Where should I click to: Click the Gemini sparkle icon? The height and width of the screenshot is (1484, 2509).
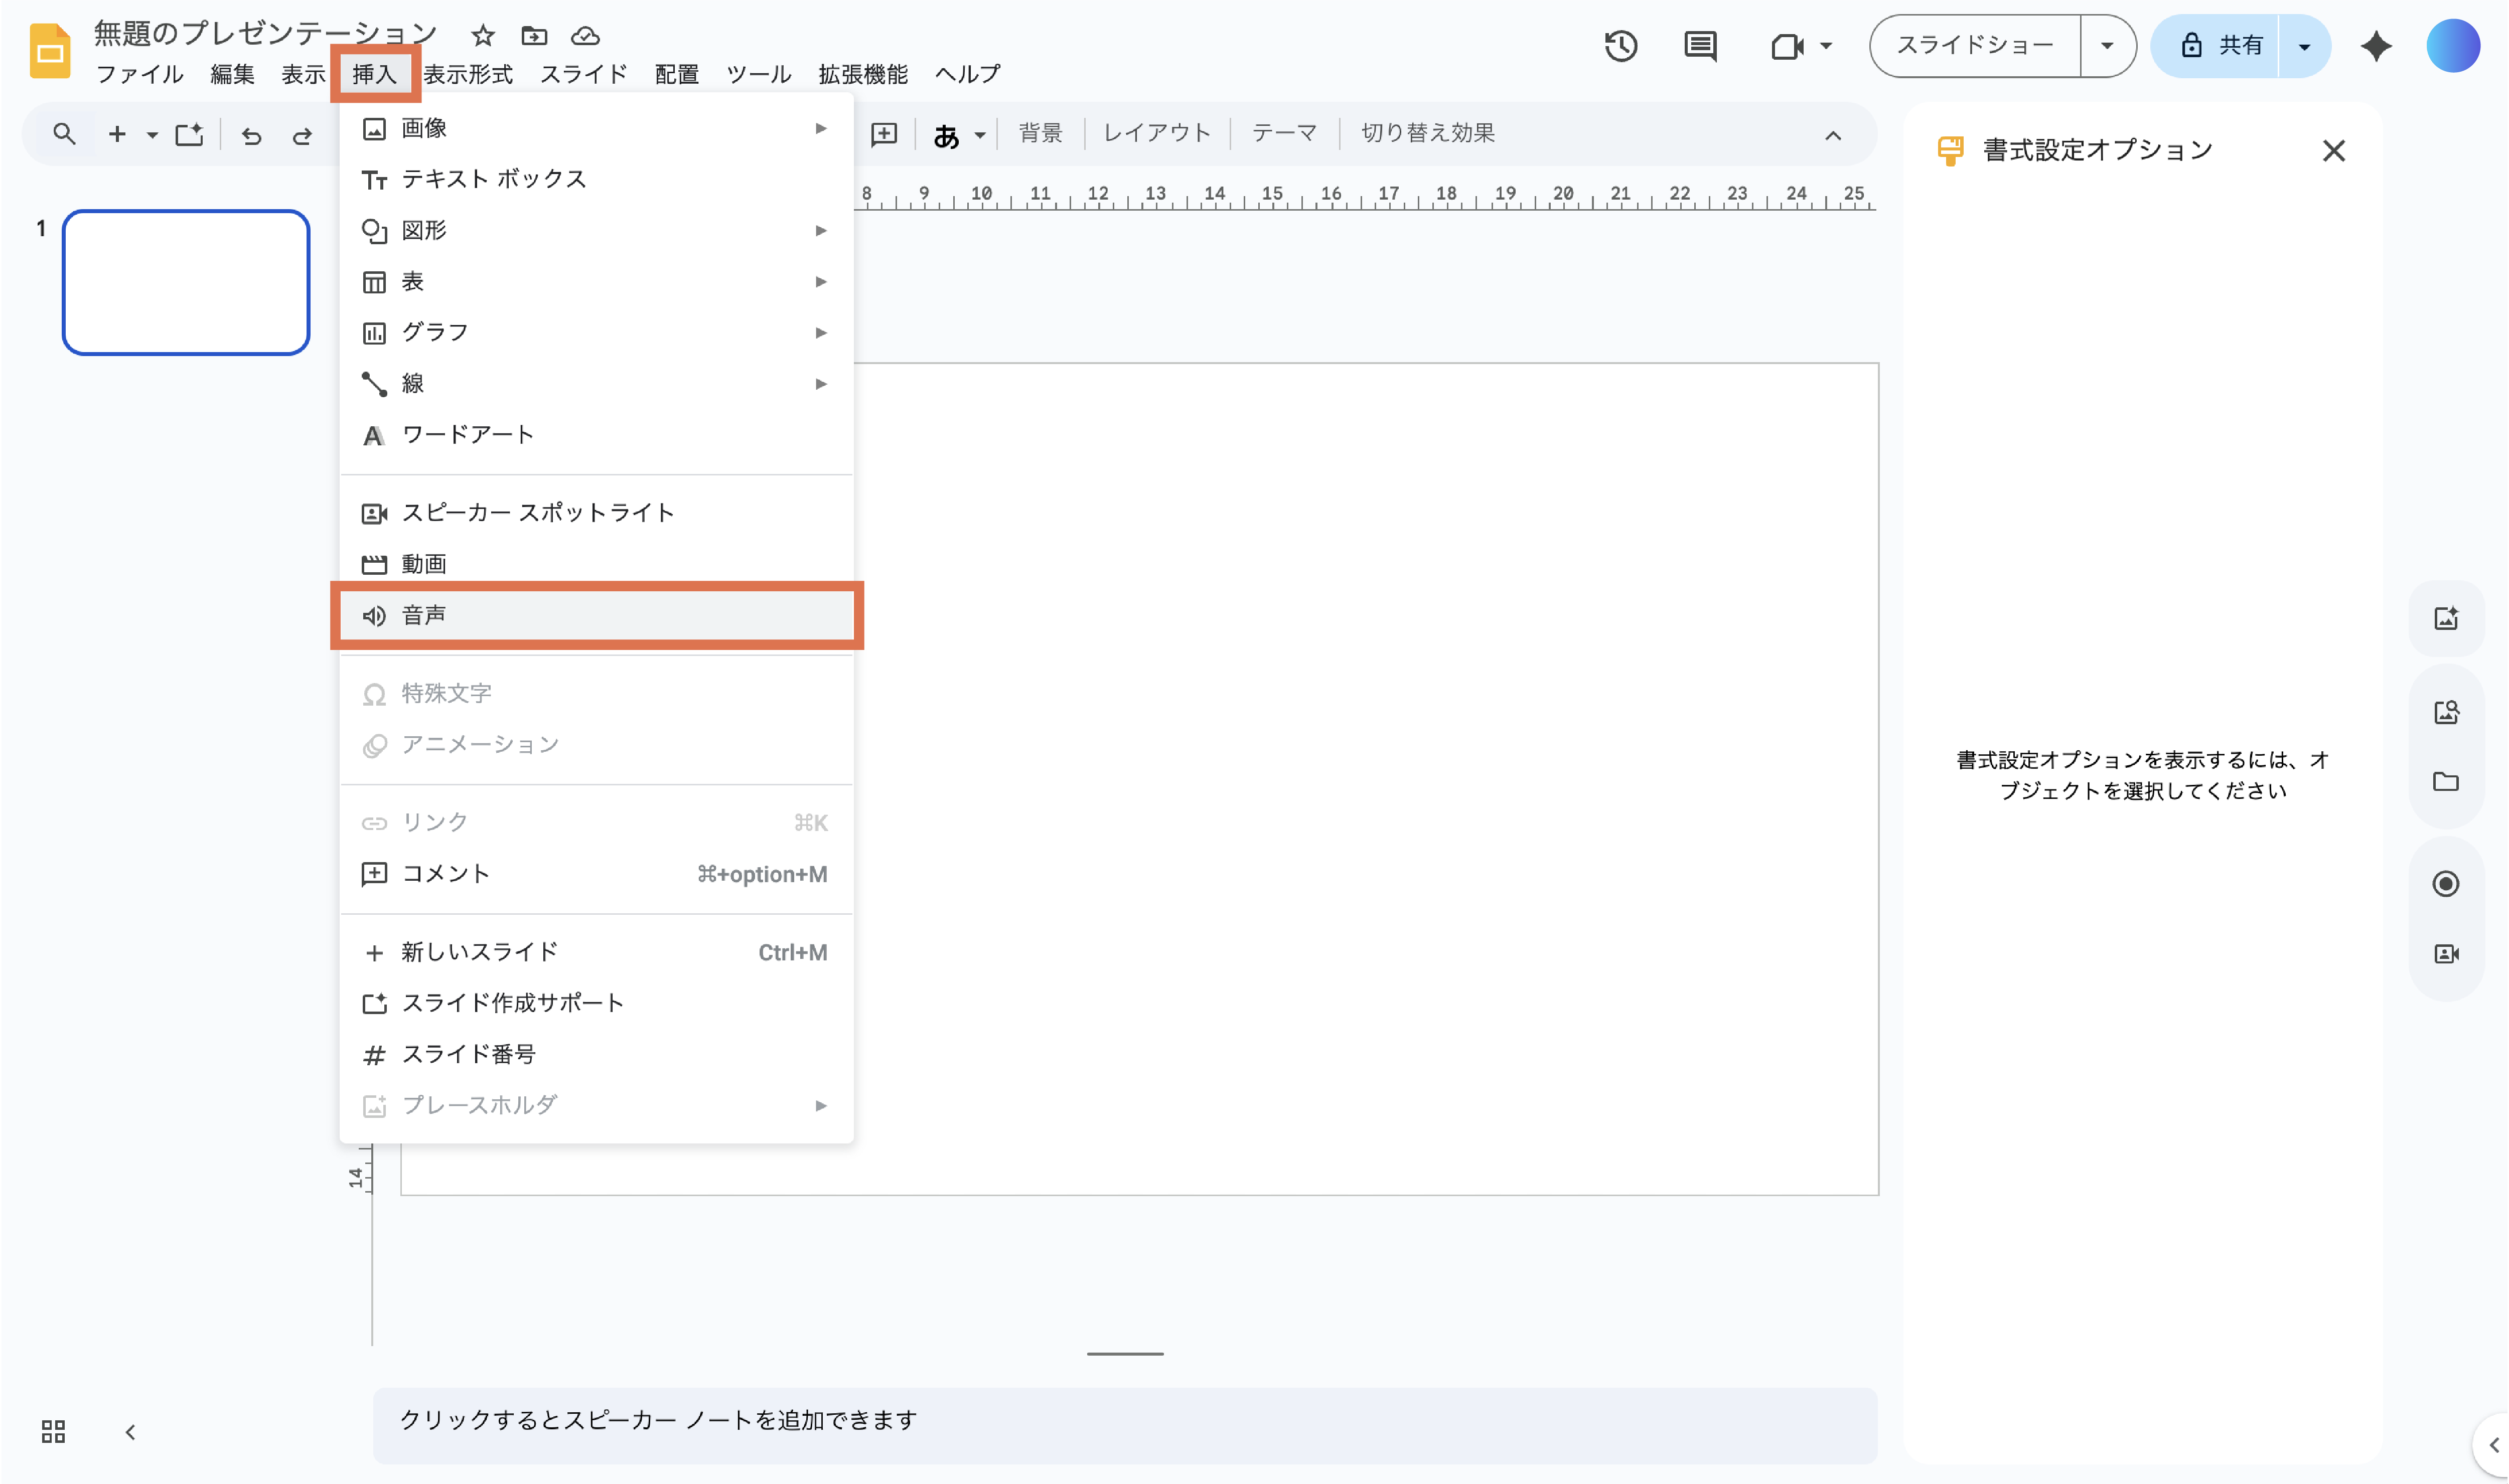[2376, 46]
